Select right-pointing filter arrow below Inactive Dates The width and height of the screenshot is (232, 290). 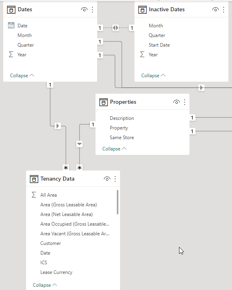point(201,87)
